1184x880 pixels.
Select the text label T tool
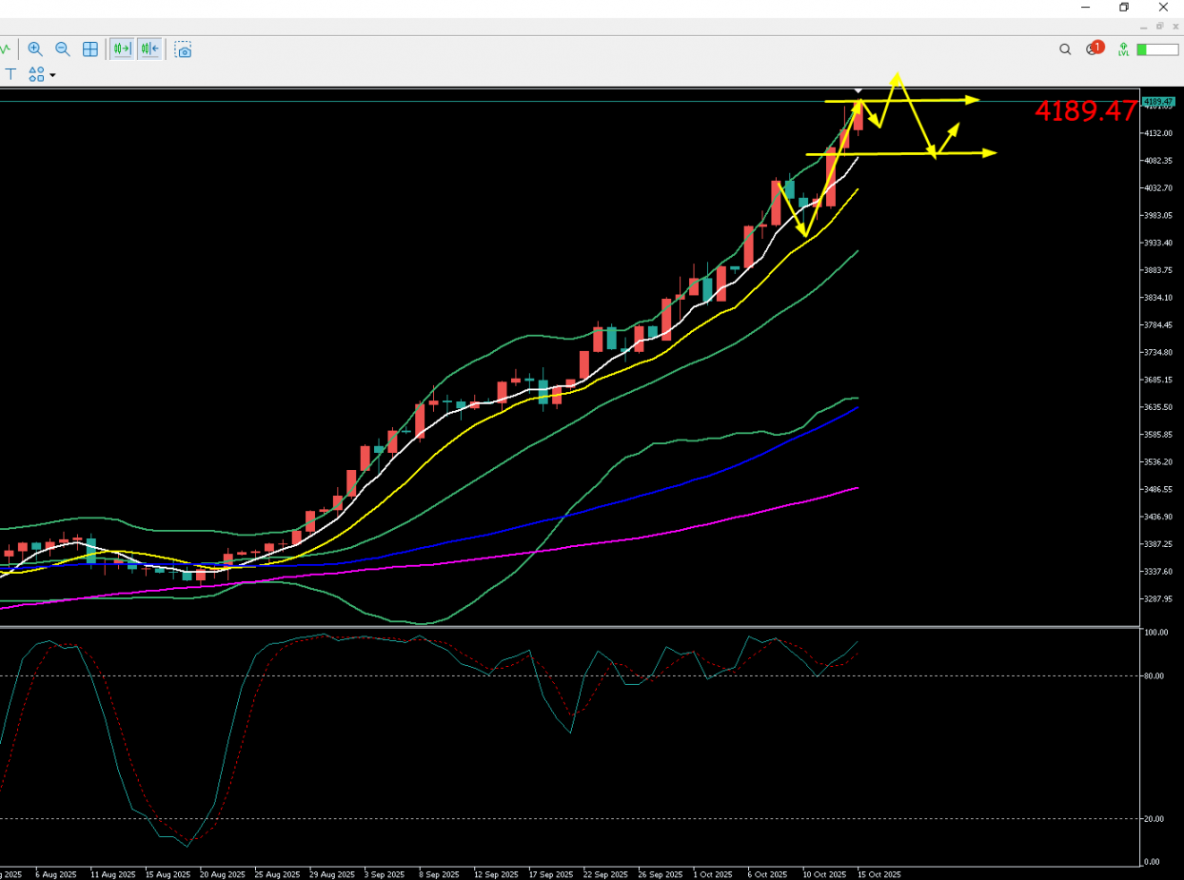(11, 74)
